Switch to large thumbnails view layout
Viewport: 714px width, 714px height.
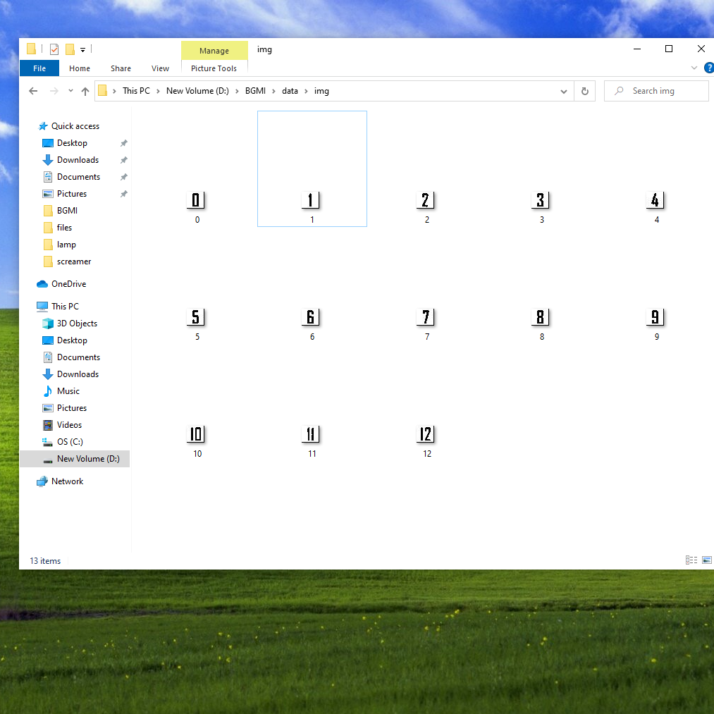pyautogui.click(x=707, y=560)
